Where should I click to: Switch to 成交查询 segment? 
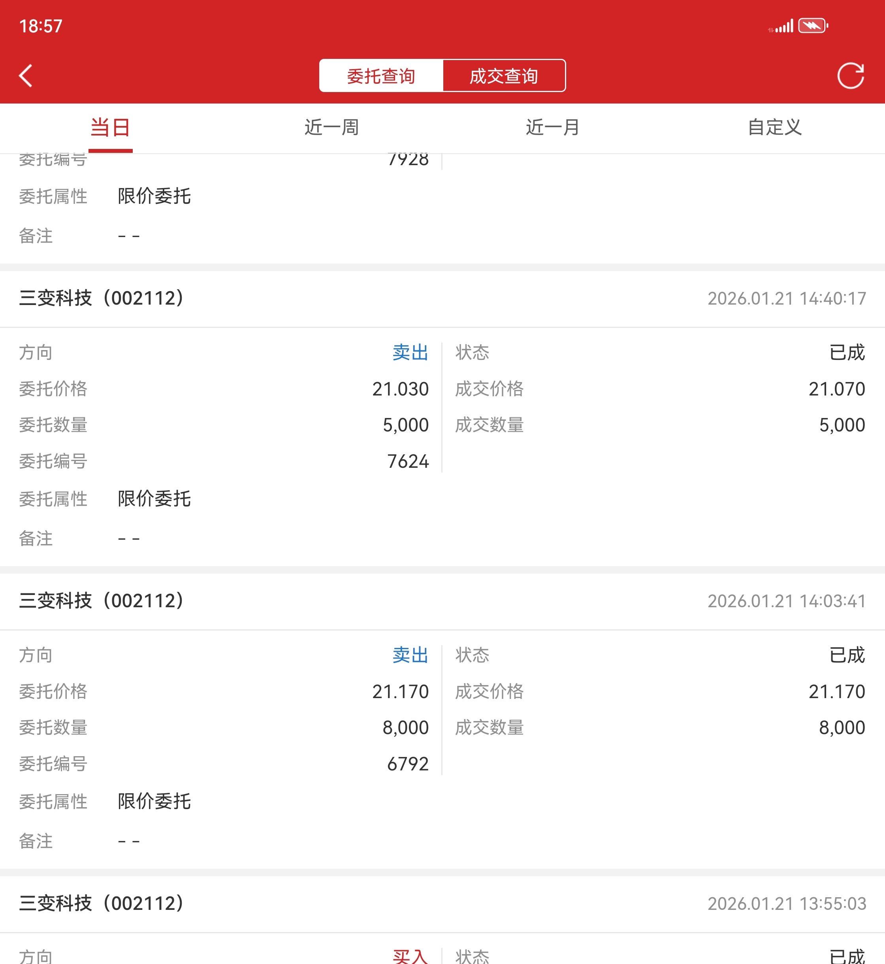[503, 76]
